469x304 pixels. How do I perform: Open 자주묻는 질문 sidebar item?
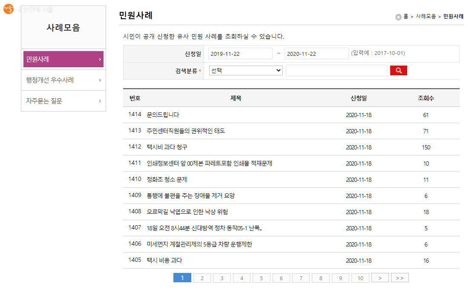click(x=63, y=101)
